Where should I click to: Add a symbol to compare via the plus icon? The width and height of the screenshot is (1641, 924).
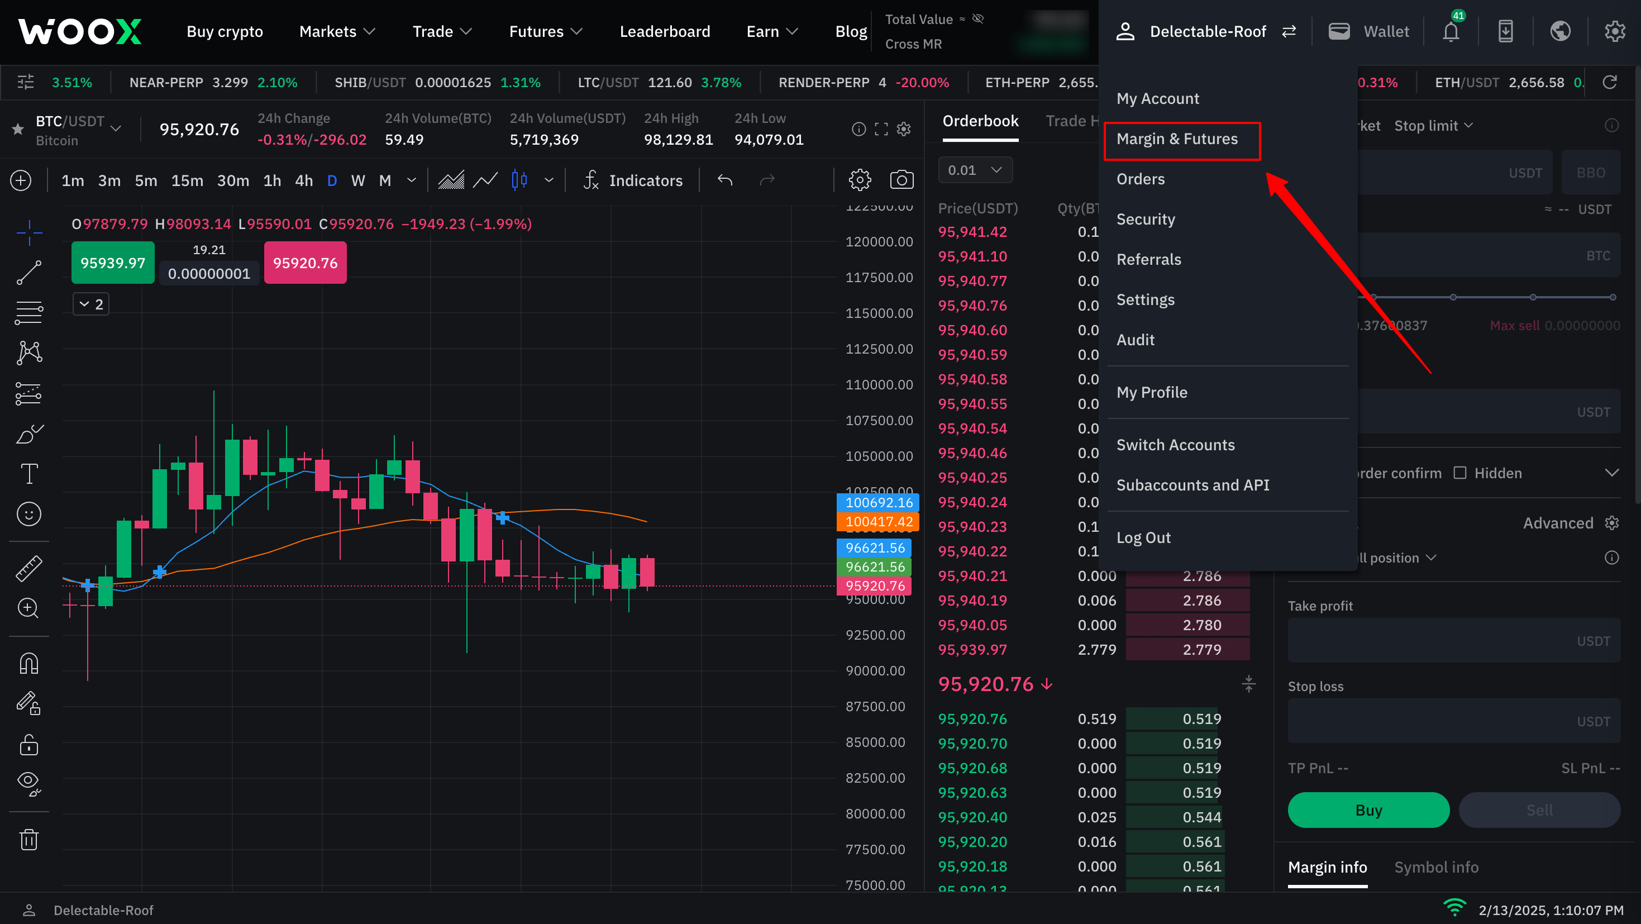point(21,180)
